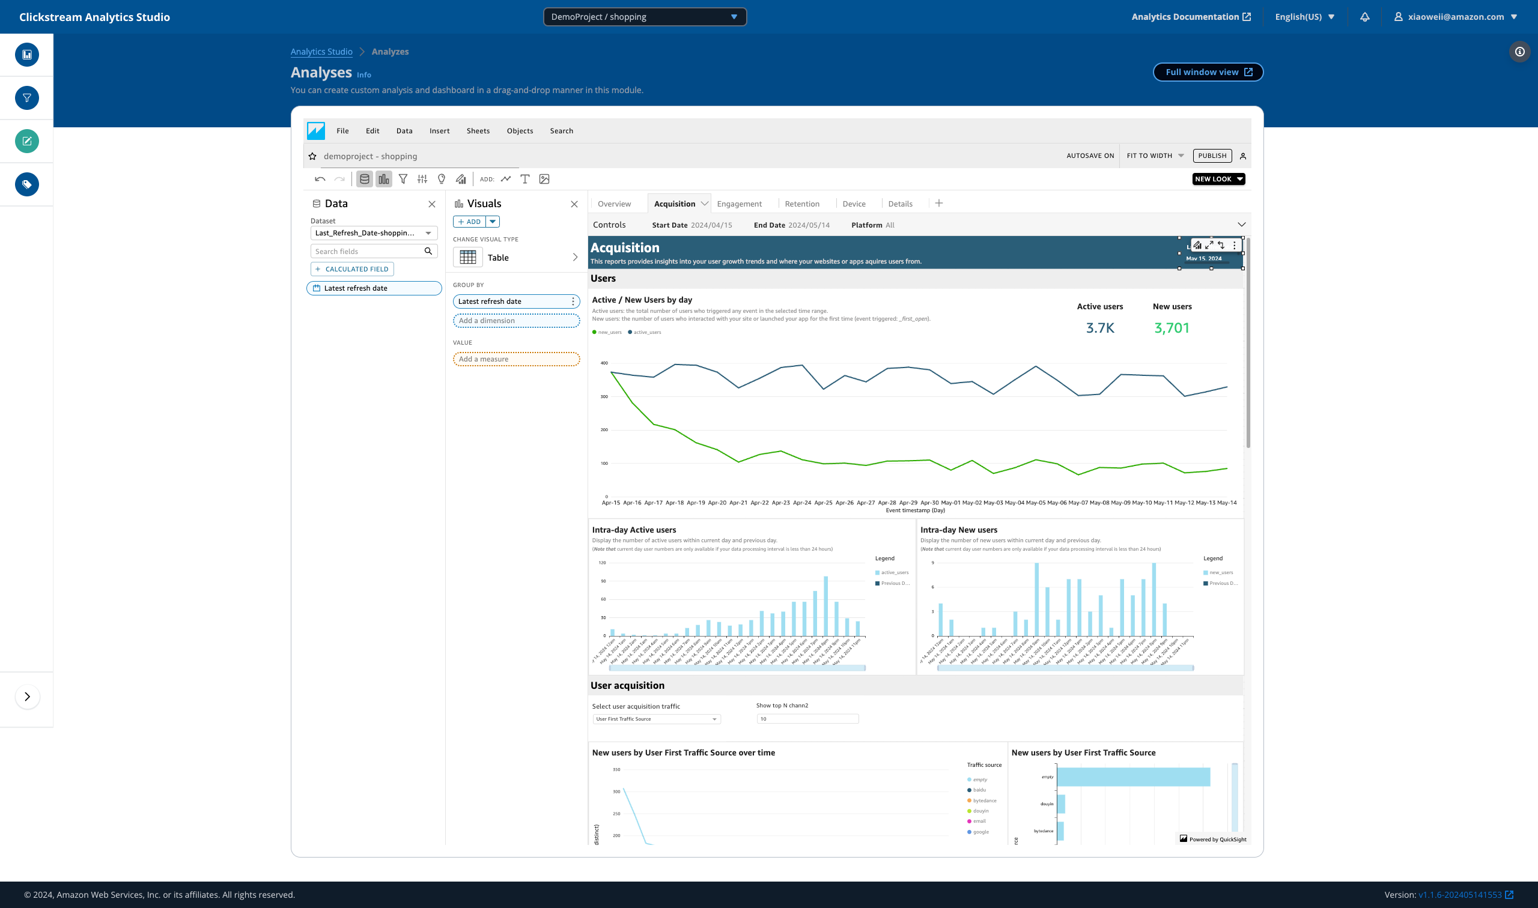The height and width of the screenshot is (908, 1538).
Task: Switch to the Engagement sheet tab
Action: click(740, 204)
